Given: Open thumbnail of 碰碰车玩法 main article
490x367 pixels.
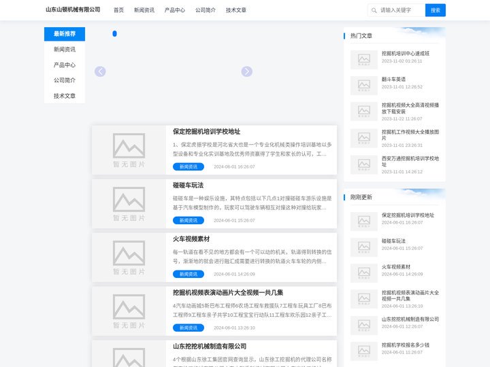Looking at the screenshot, I should pyautogui.click(x=129, y=204).
